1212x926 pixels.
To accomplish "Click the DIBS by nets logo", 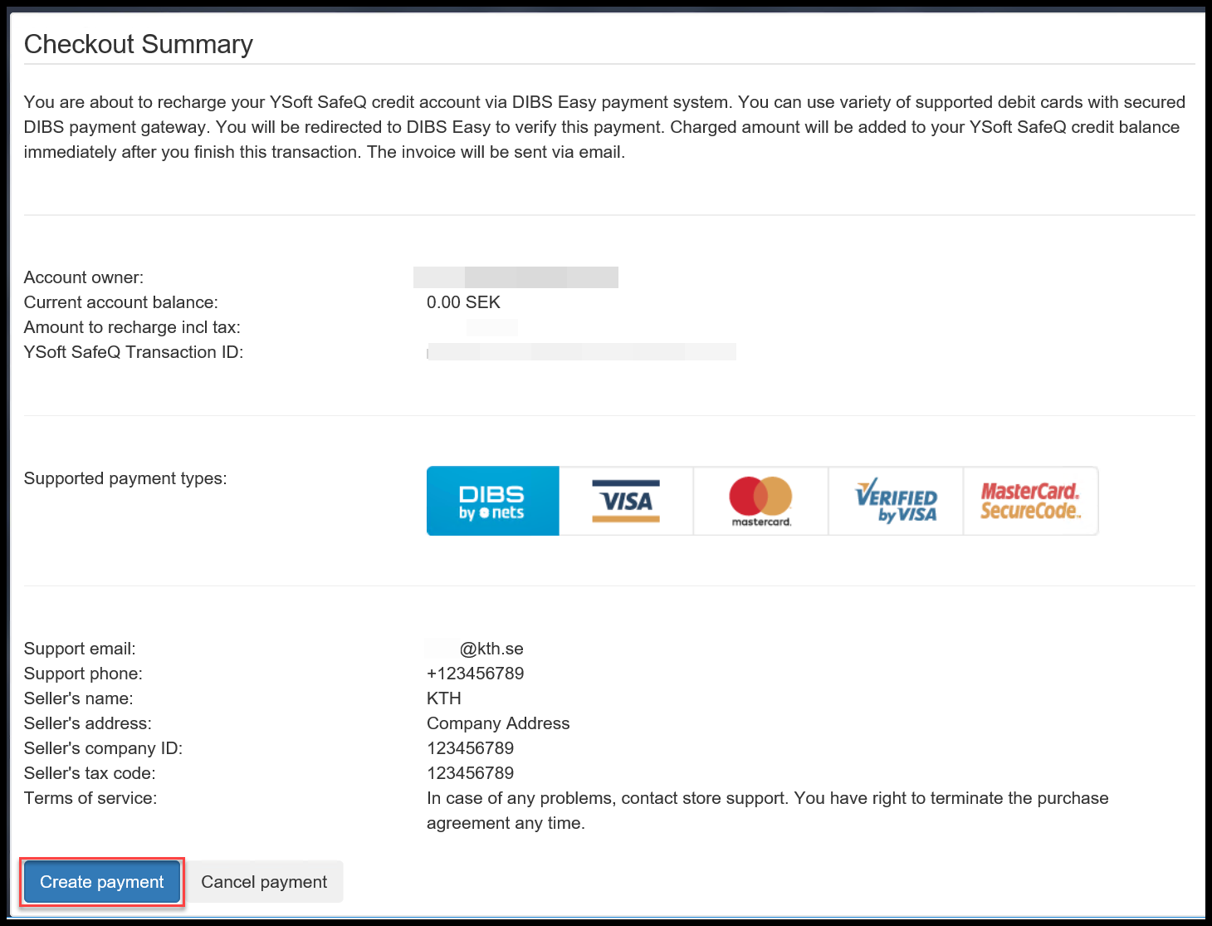I will (492, 501).
